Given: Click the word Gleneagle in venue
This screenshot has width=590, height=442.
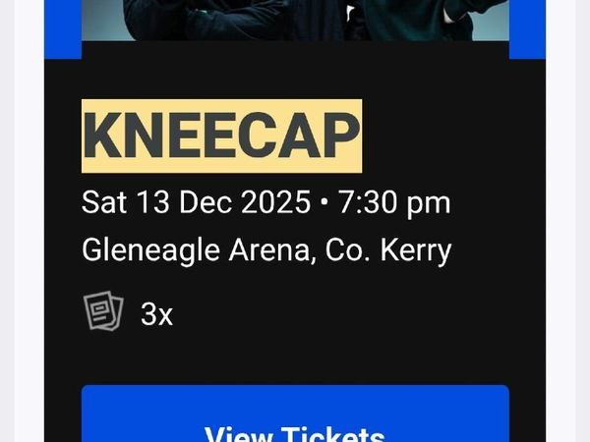Looking at the screenshot, I should [150, 250].
